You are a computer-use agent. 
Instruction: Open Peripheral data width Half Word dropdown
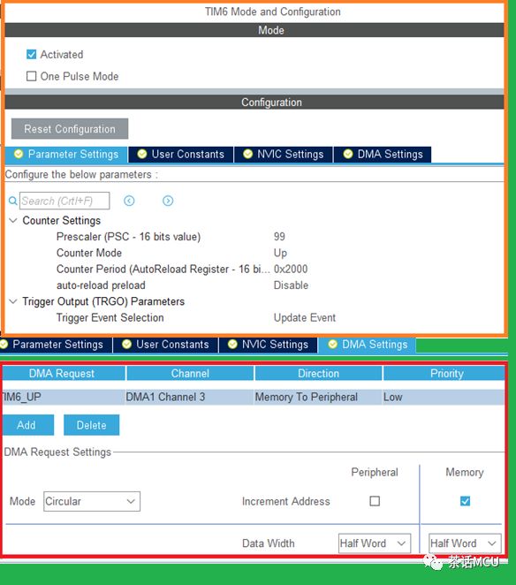375,543
